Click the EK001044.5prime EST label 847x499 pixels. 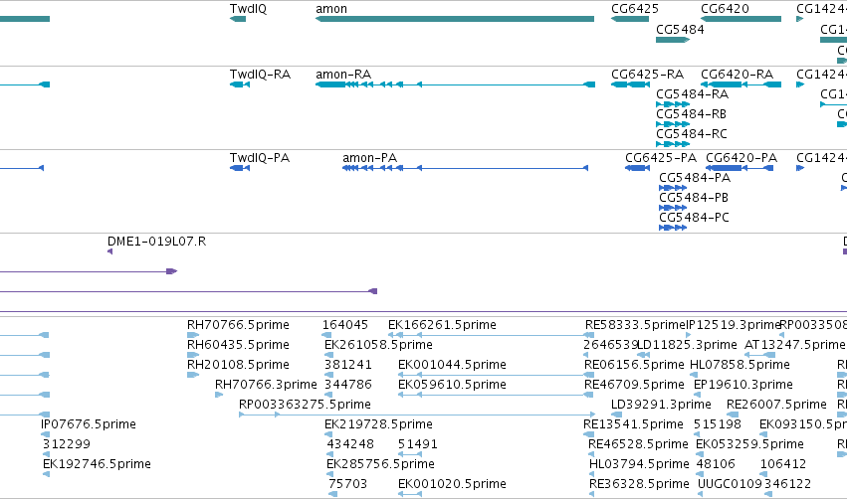[452, 365]
